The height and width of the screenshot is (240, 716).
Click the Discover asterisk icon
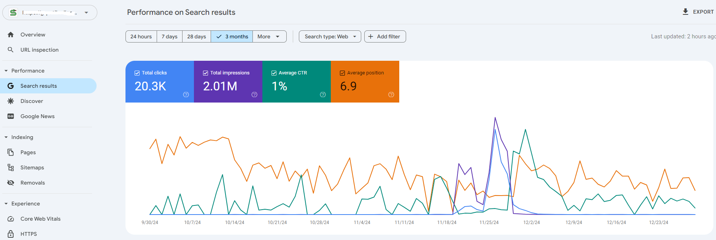11,101
